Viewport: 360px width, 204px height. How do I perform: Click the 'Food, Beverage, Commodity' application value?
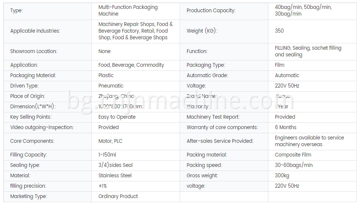131,65
